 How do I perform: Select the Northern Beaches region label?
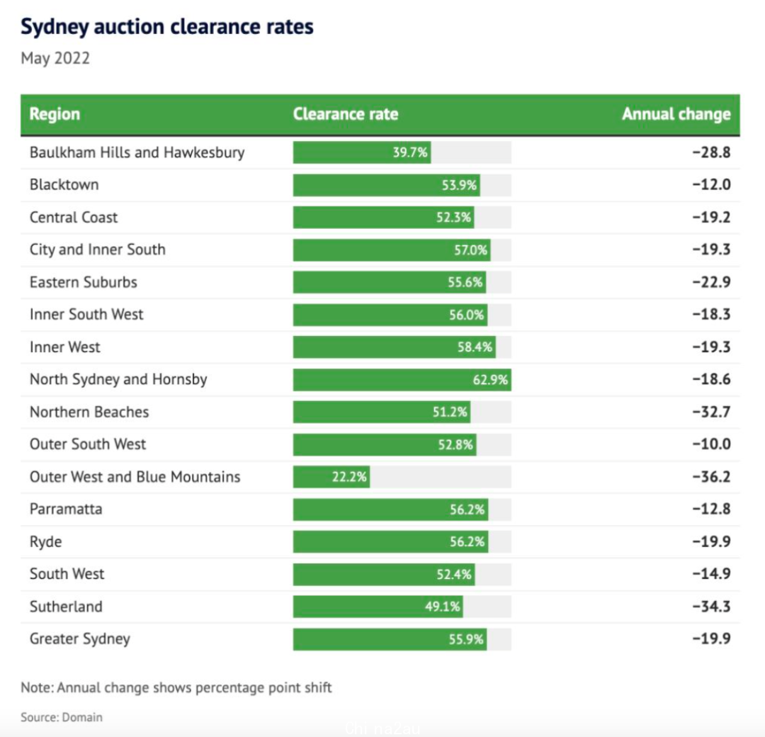(89, 412)
